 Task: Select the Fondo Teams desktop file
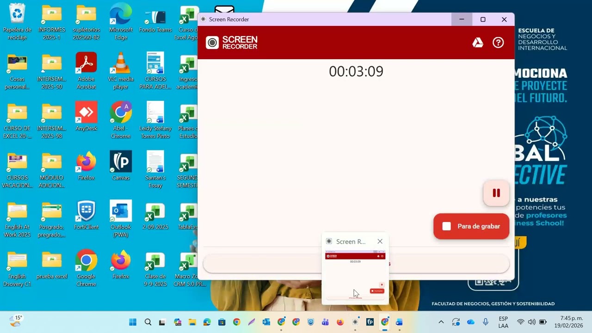(155, 22)
